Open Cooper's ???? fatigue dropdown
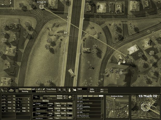 70,103
